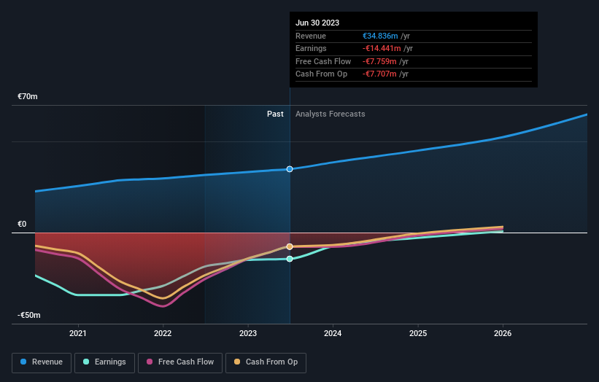Toggle the Revenue legend button
Viewport: 599px width, 382px height.
point(42,362)
